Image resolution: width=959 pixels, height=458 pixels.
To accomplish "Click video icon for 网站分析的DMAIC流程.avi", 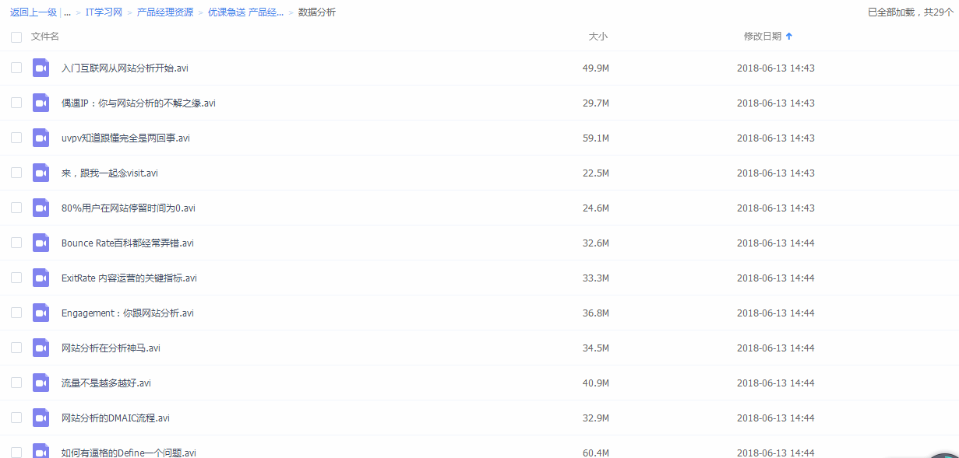I will click(41, 418).
